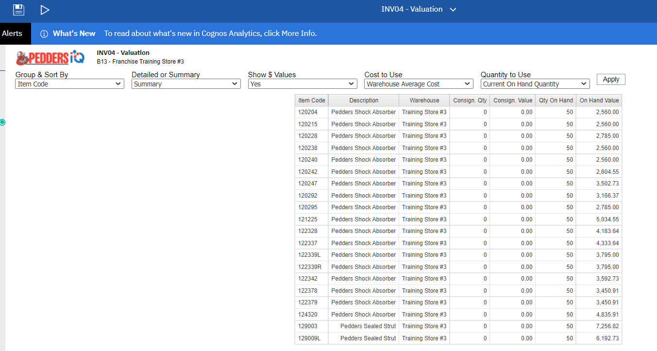Select item code 122378 cell
This screenshot has width=657, height=351.
pos(312,291)
